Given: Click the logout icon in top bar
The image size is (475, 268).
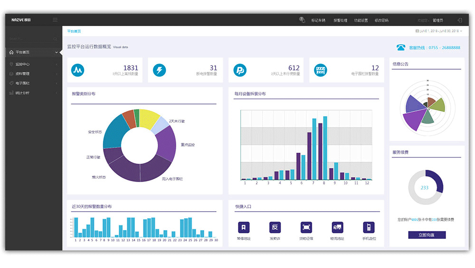Looking at the screenshot, I should tap(459, 20).
